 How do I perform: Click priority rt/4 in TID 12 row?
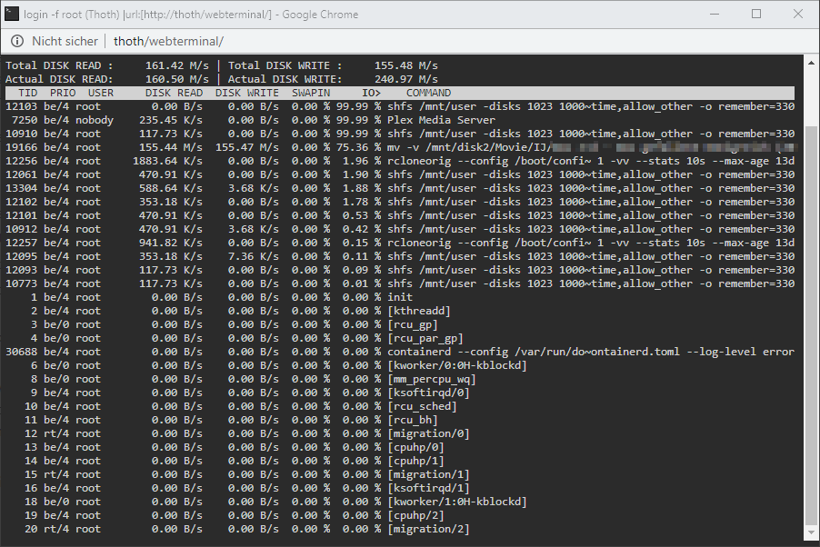point(56,433)
